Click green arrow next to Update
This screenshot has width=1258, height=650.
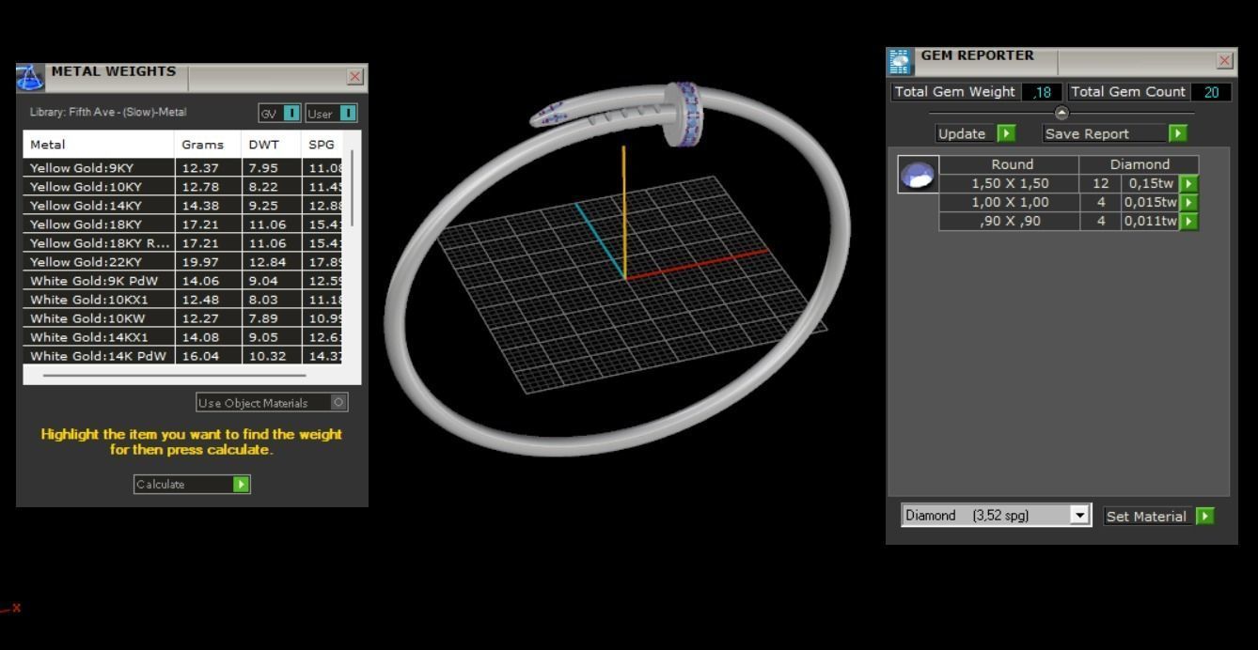click(1007, 133)
